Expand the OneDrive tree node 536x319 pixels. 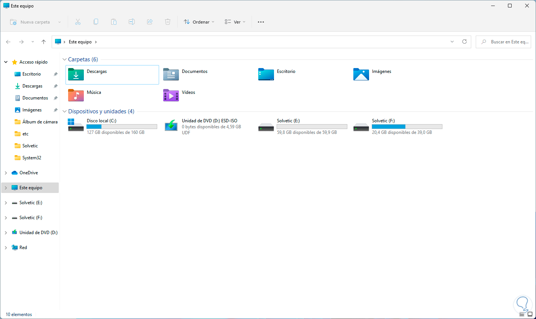click(x=6, y=173)
